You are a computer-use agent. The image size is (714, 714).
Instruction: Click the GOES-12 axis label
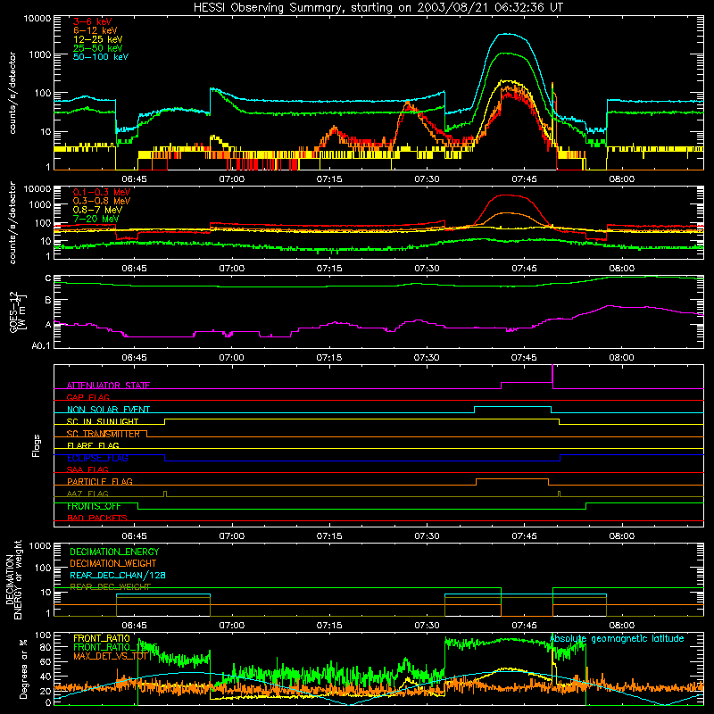click(x=18, y=311)
